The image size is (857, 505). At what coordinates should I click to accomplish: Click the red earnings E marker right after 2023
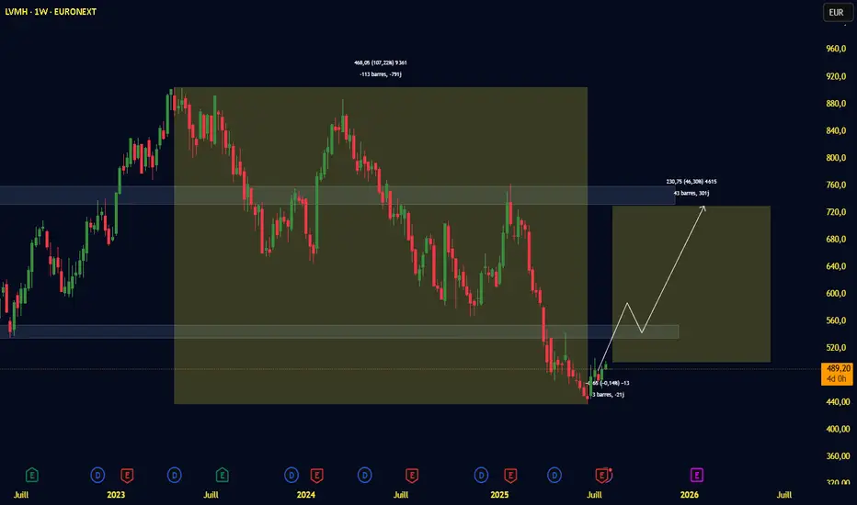[x=127, y=475]
